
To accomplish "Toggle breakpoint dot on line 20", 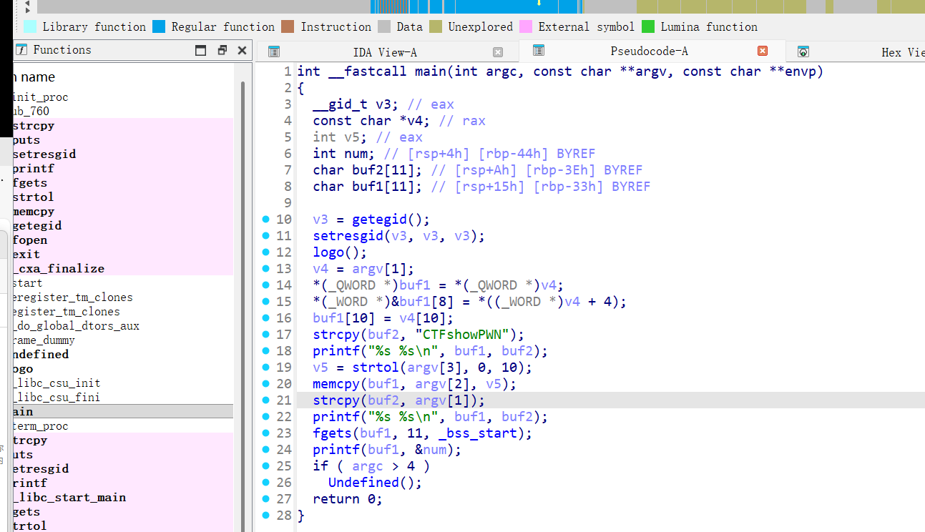I will [x=266, y=383].
